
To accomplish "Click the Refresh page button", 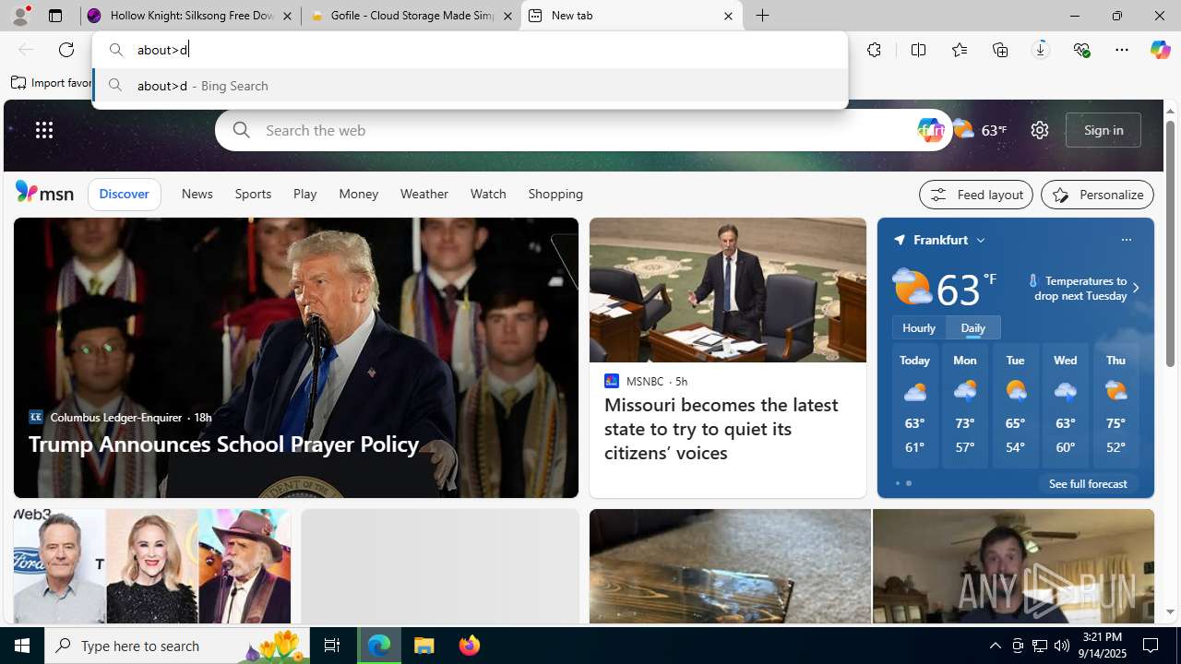I will [x=66, y=50].
